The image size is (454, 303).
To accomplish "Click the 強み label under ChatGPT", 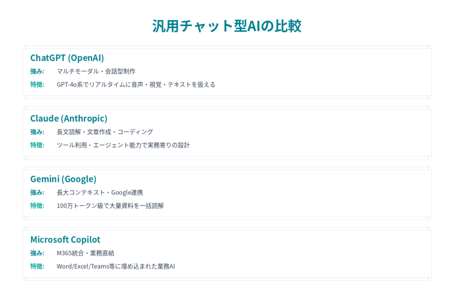I will click(37, 71).
